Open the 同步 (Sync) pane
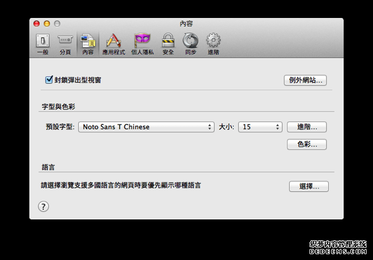The image size is (373, 260). pos(191,44)
